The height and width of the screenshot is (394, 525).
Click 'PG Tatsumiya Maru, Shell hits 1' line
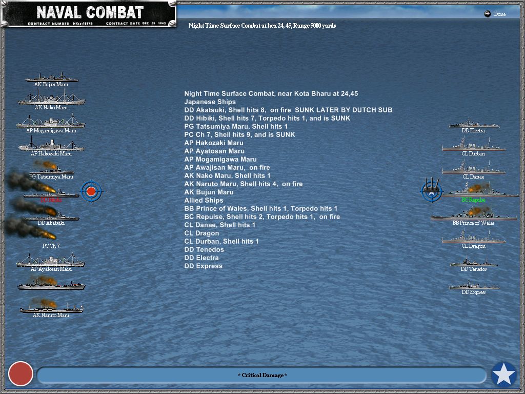point(236,126)
